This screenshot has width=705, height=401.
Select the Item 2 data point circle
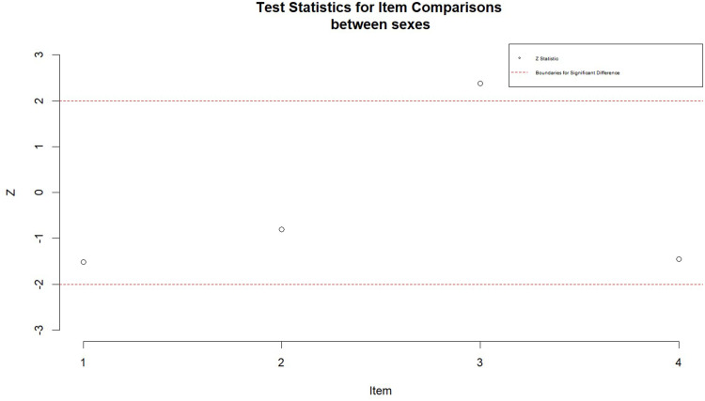point(282,229)
